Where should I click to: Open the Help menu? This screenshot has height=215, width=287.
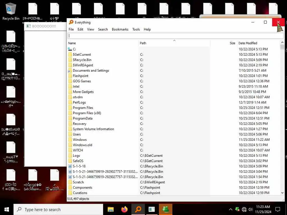(x=147, y=29)
